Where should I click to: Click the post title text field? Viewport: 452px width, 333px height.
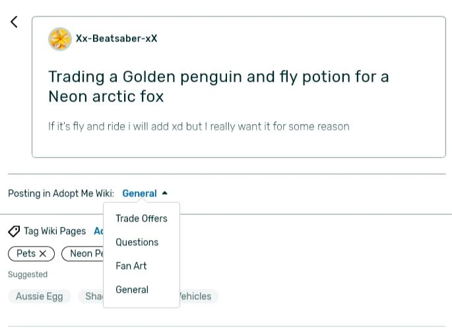click(218, 86)
